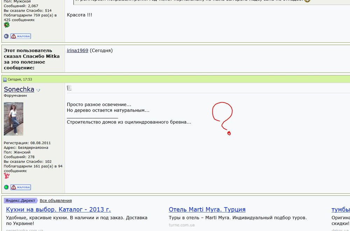Image resolution: width=350 pixels, height=231 pixels.
Task: Click the Регистрация: 08.08.2011 line
Action: (x=27, y=143)
